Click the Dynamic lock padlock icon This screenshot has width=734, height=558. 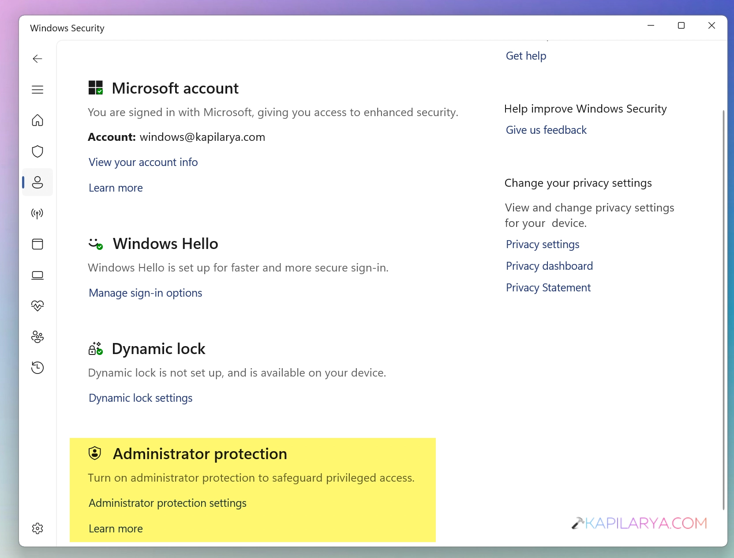click(x=96, y=349)
